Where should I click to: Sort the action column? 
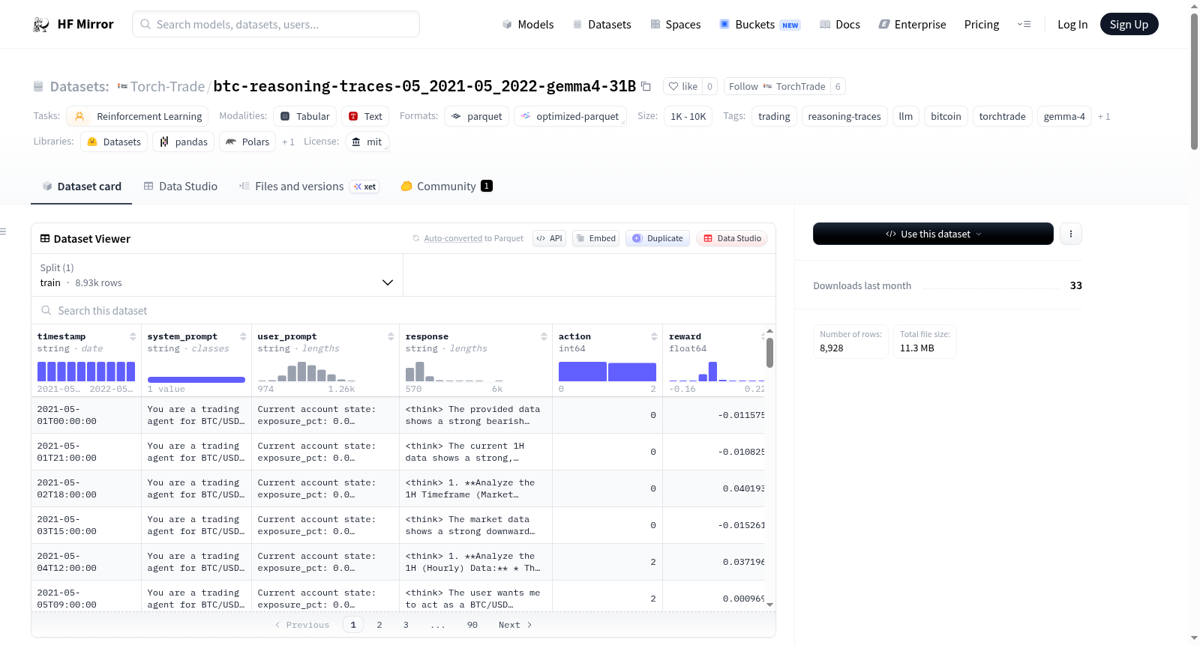click(x=654, y=337)
